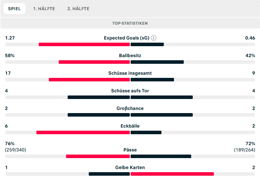Click the red home Eckbälle bar
This screenshot has height=180, width=260.
83,132
